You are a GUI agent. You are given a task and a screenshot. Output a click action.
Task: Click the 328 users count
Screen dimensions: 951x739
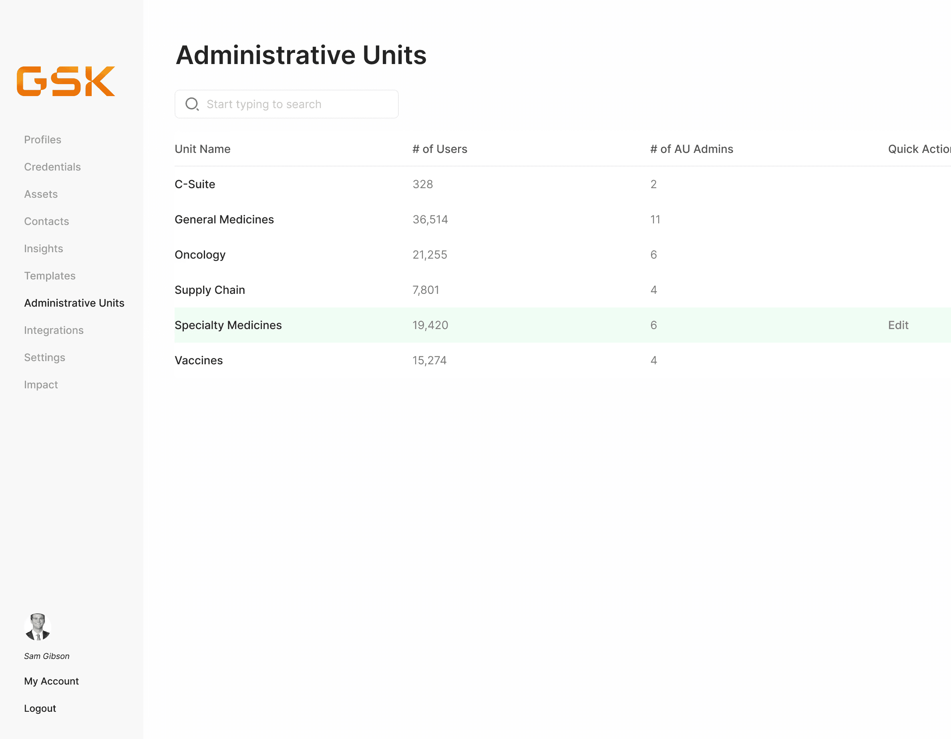(x=423, y=184)
